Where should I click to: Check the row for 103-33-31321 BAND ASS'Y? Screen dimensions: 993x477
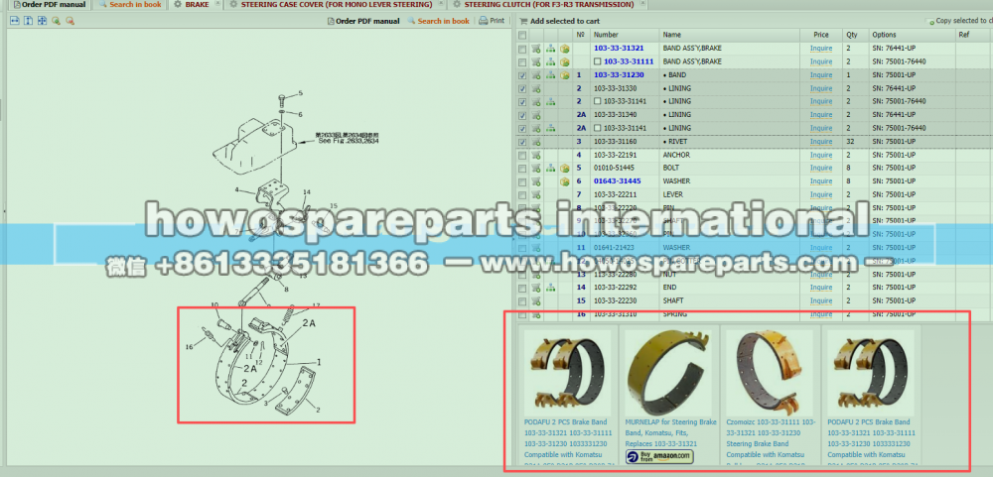(522, 49)
